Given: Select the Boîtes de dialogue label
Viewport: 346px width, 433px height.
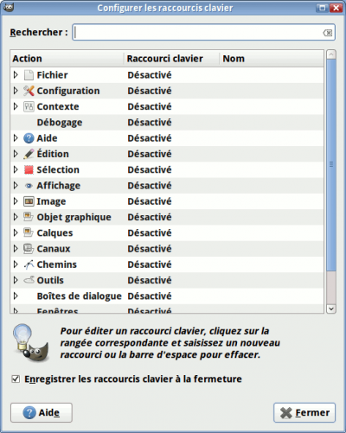Looking at the screenshot, I should (x=80, y=296).
